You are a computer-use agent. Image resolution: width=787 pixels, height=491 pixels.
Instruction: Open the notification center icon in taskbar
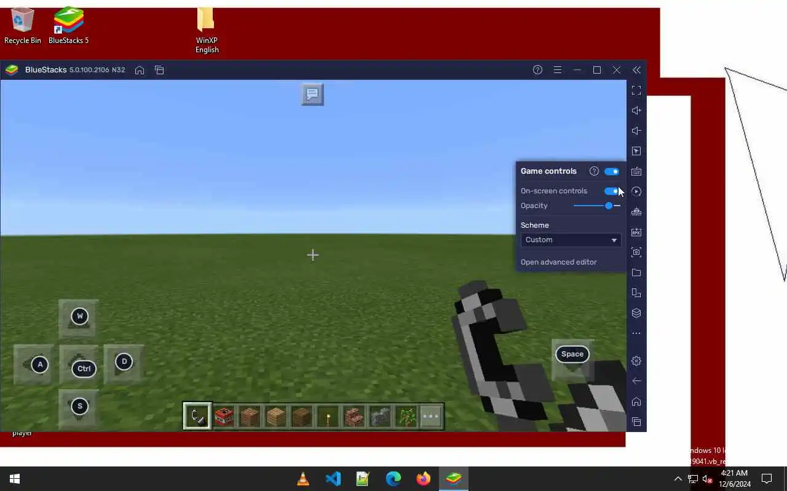point(767,479)
